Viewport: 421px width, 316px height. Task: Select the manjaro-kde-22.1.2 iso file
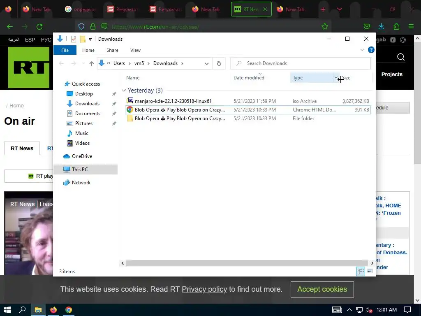(248, 101)
